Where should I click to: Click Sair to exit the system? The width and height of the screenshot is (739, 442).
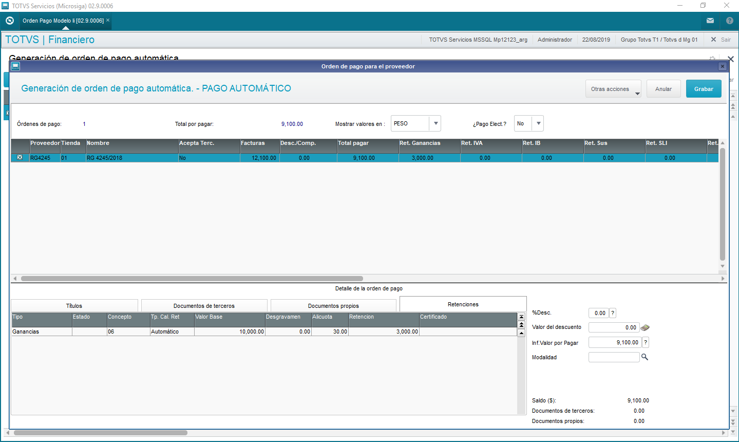point(721,40)
